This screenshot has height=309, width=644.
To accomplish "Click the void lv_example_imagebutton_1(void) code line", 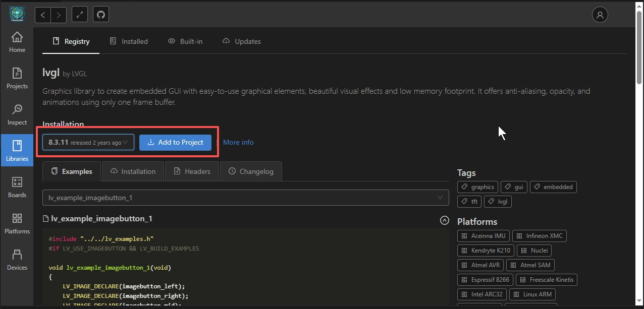I will (x=110, y=268).
